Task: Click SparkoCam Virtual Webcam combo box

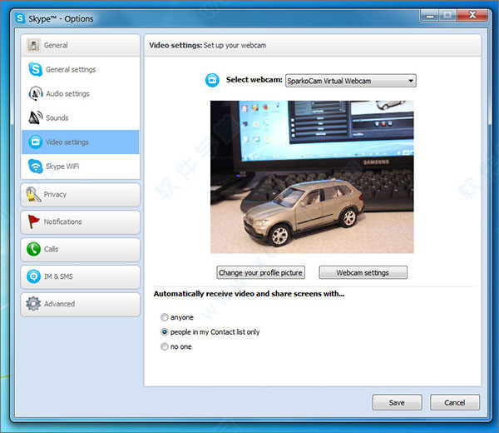Action: [x=351, y=81]
